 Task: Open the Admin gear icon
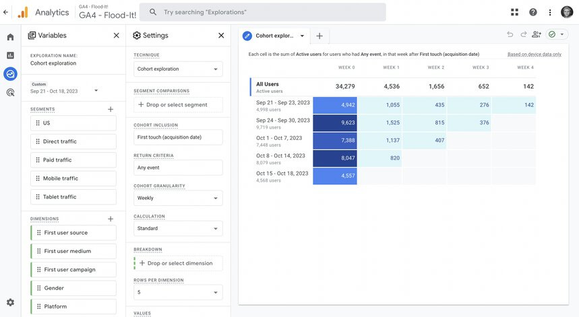pos(10,302)
